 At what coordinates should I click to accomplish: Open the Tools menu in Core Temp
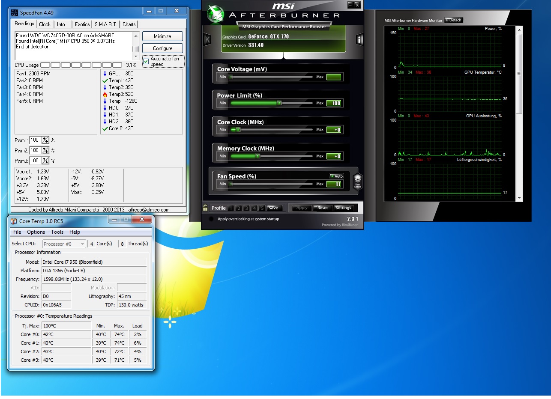[x=57, y=232]
